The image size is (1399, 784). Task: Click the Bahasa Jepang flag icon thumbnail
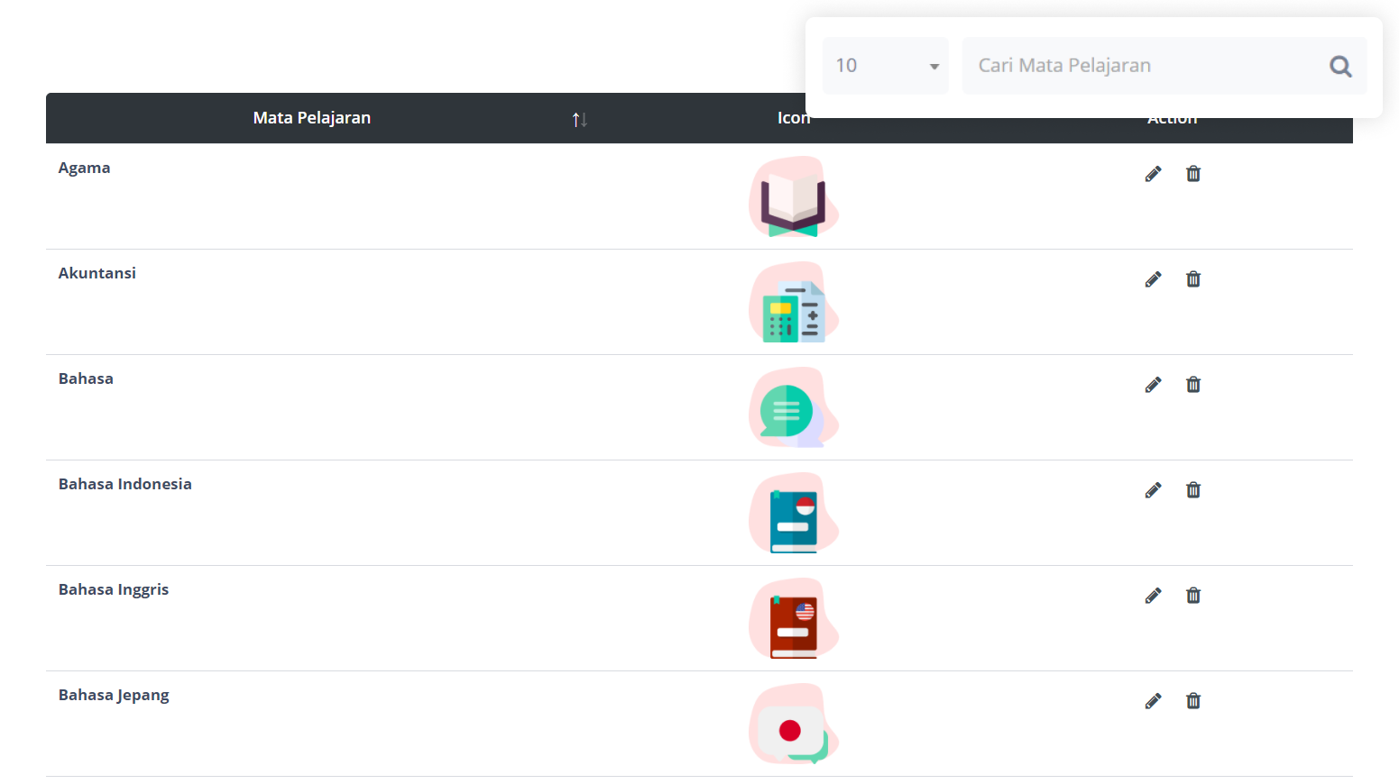point(793,725)
